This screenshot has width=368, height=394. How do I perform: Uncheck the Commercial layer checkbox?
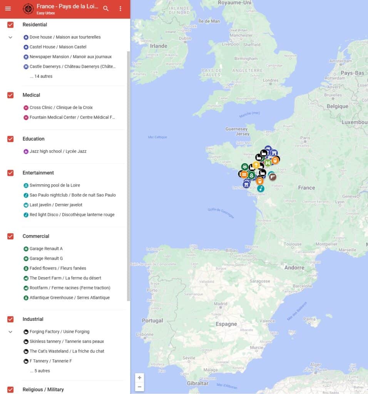[10, 236]
